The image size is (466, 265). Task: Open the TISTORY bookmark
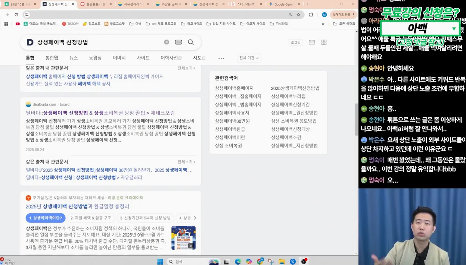click(71, 23)
